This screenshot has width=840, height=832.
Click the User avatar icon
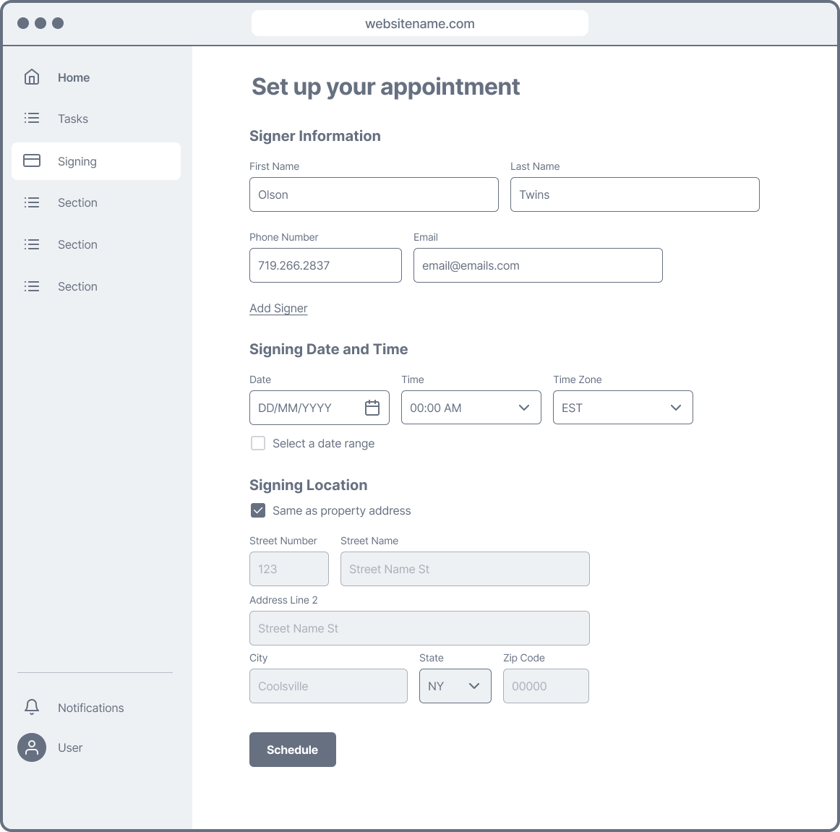click(32, 747)
